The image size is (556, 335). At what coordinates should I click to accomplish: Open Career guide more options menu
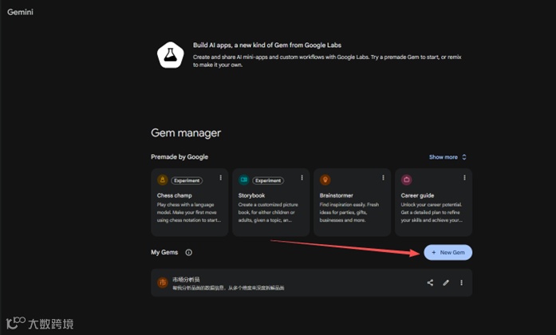(464, 178)
